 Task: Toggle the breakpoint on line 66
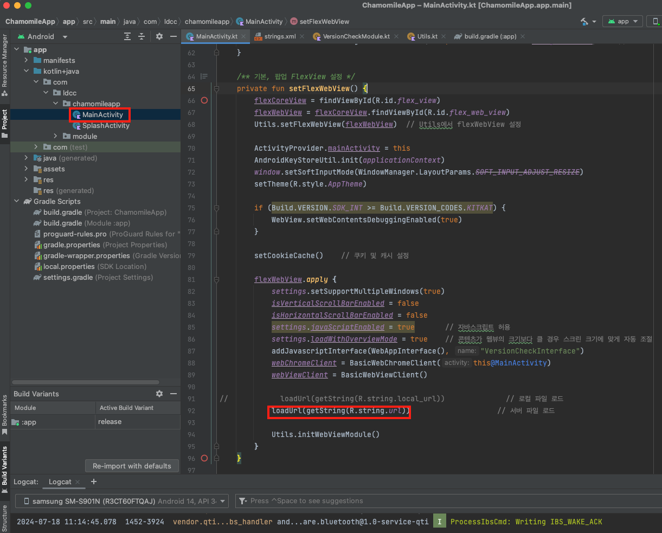click(x=204, y=100)
